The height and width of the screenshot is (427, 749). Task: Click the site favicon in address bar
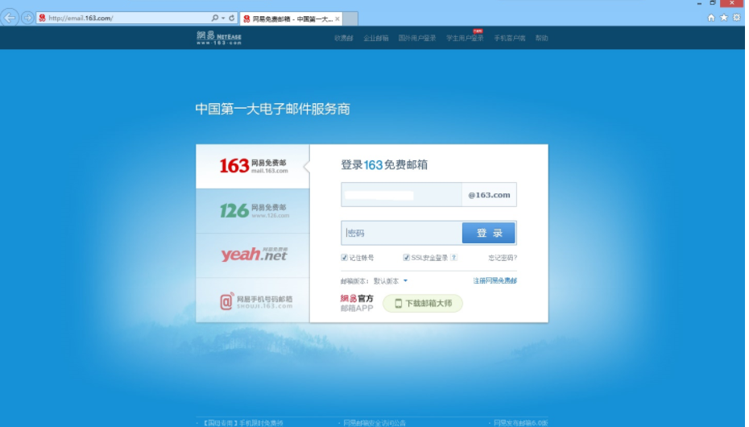pos(42,18)
